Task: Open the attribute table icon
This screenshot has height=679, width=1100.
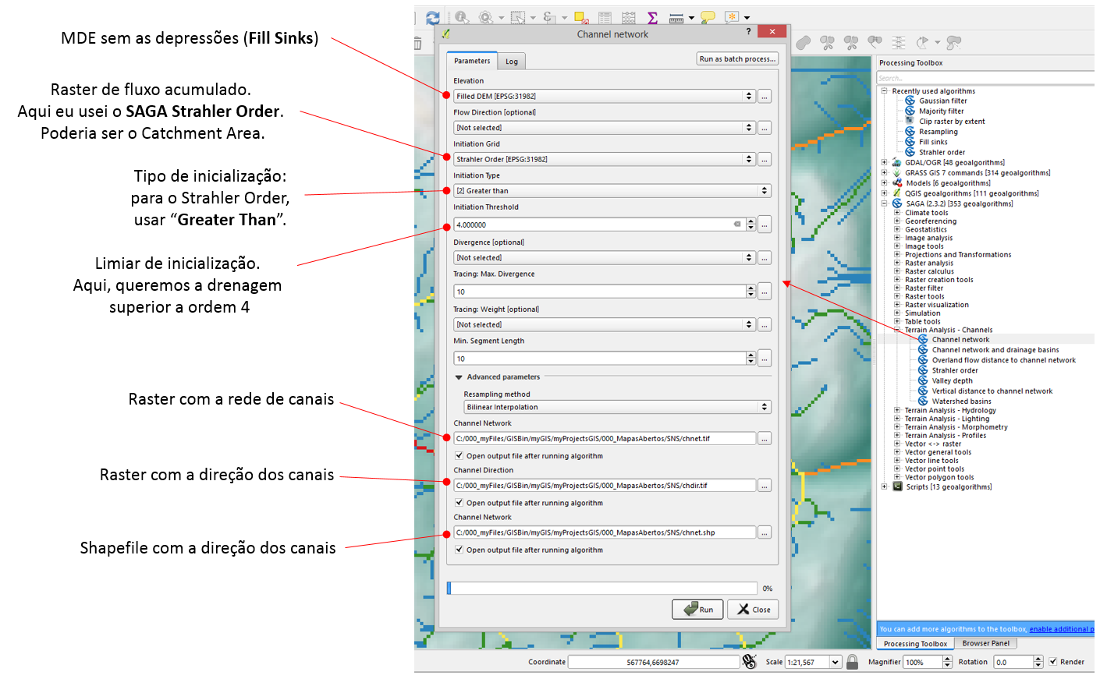Action: pyautogui.click(x=605, y=17)
